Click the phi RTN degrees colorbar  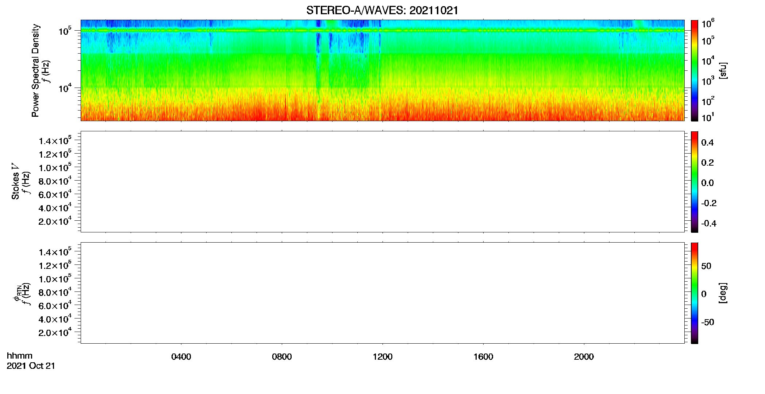pyautogui.click(x=695, y=293)
